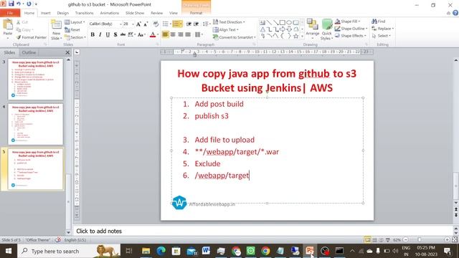This screenshot has height=258, width=459.
Task: Center align the paragraph text
Action: pyautogui.click(x=173, y=34)
